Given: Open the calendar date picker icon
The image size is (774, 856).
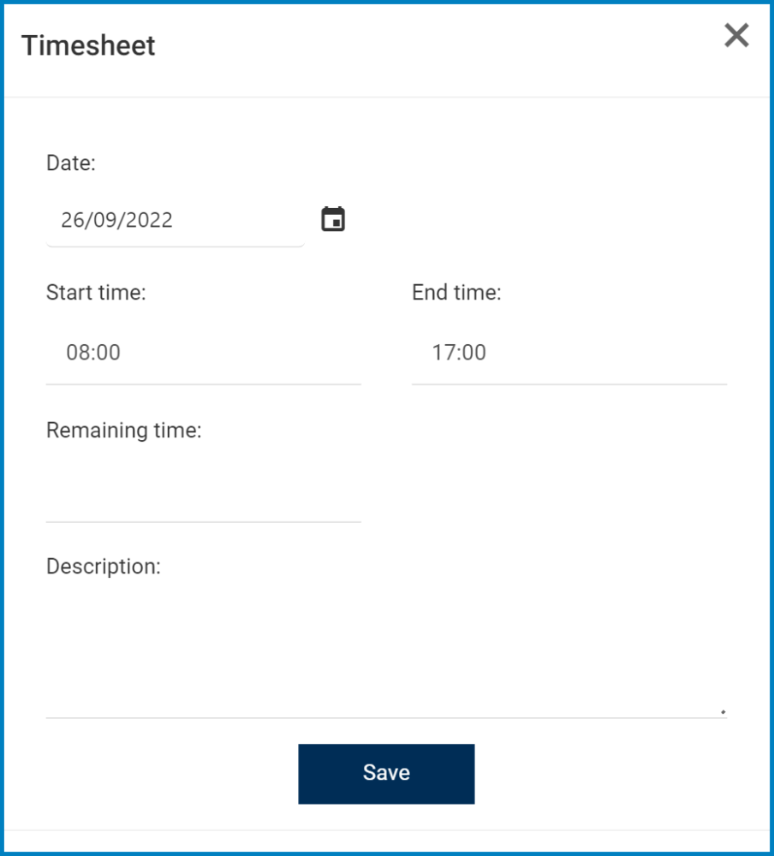Looking at the screenshot, I should [333, 220].
